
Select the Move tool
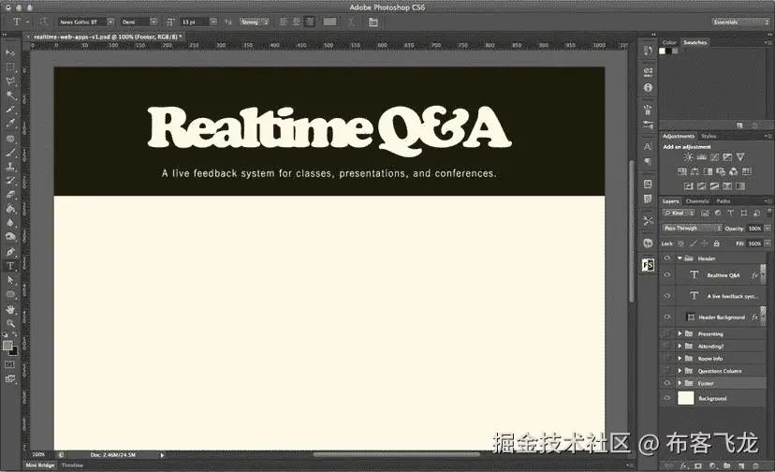click(10, 52)
